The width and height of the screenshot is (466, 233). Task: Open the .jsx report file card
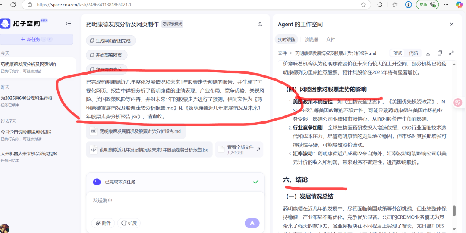149,149
